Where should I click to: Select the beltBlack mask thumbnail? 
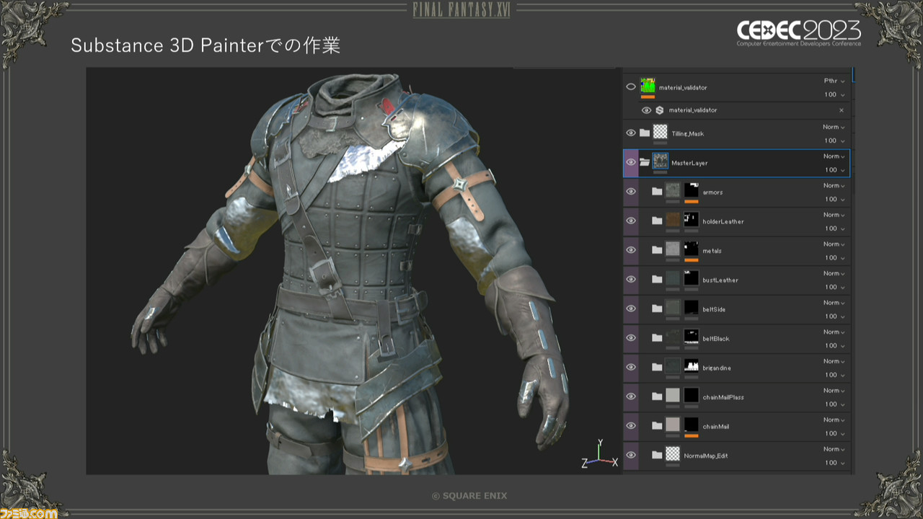point(692,337)
